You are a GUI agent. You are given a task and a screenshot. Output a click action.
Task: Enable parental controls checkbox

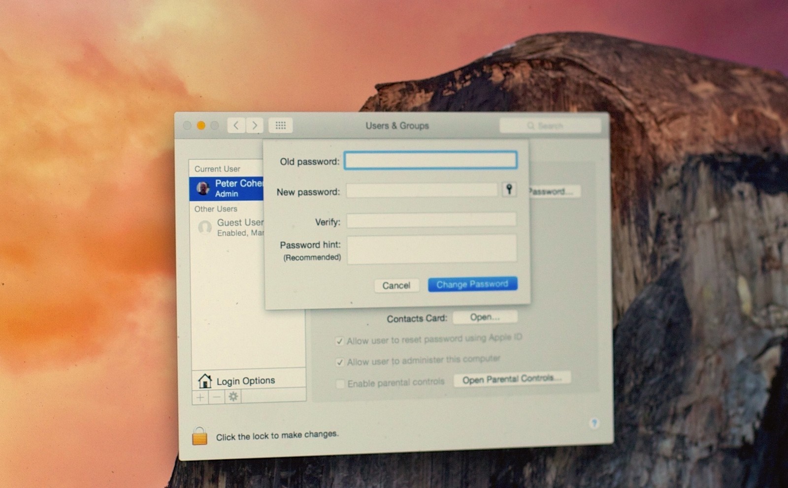(x=340, y=384)
